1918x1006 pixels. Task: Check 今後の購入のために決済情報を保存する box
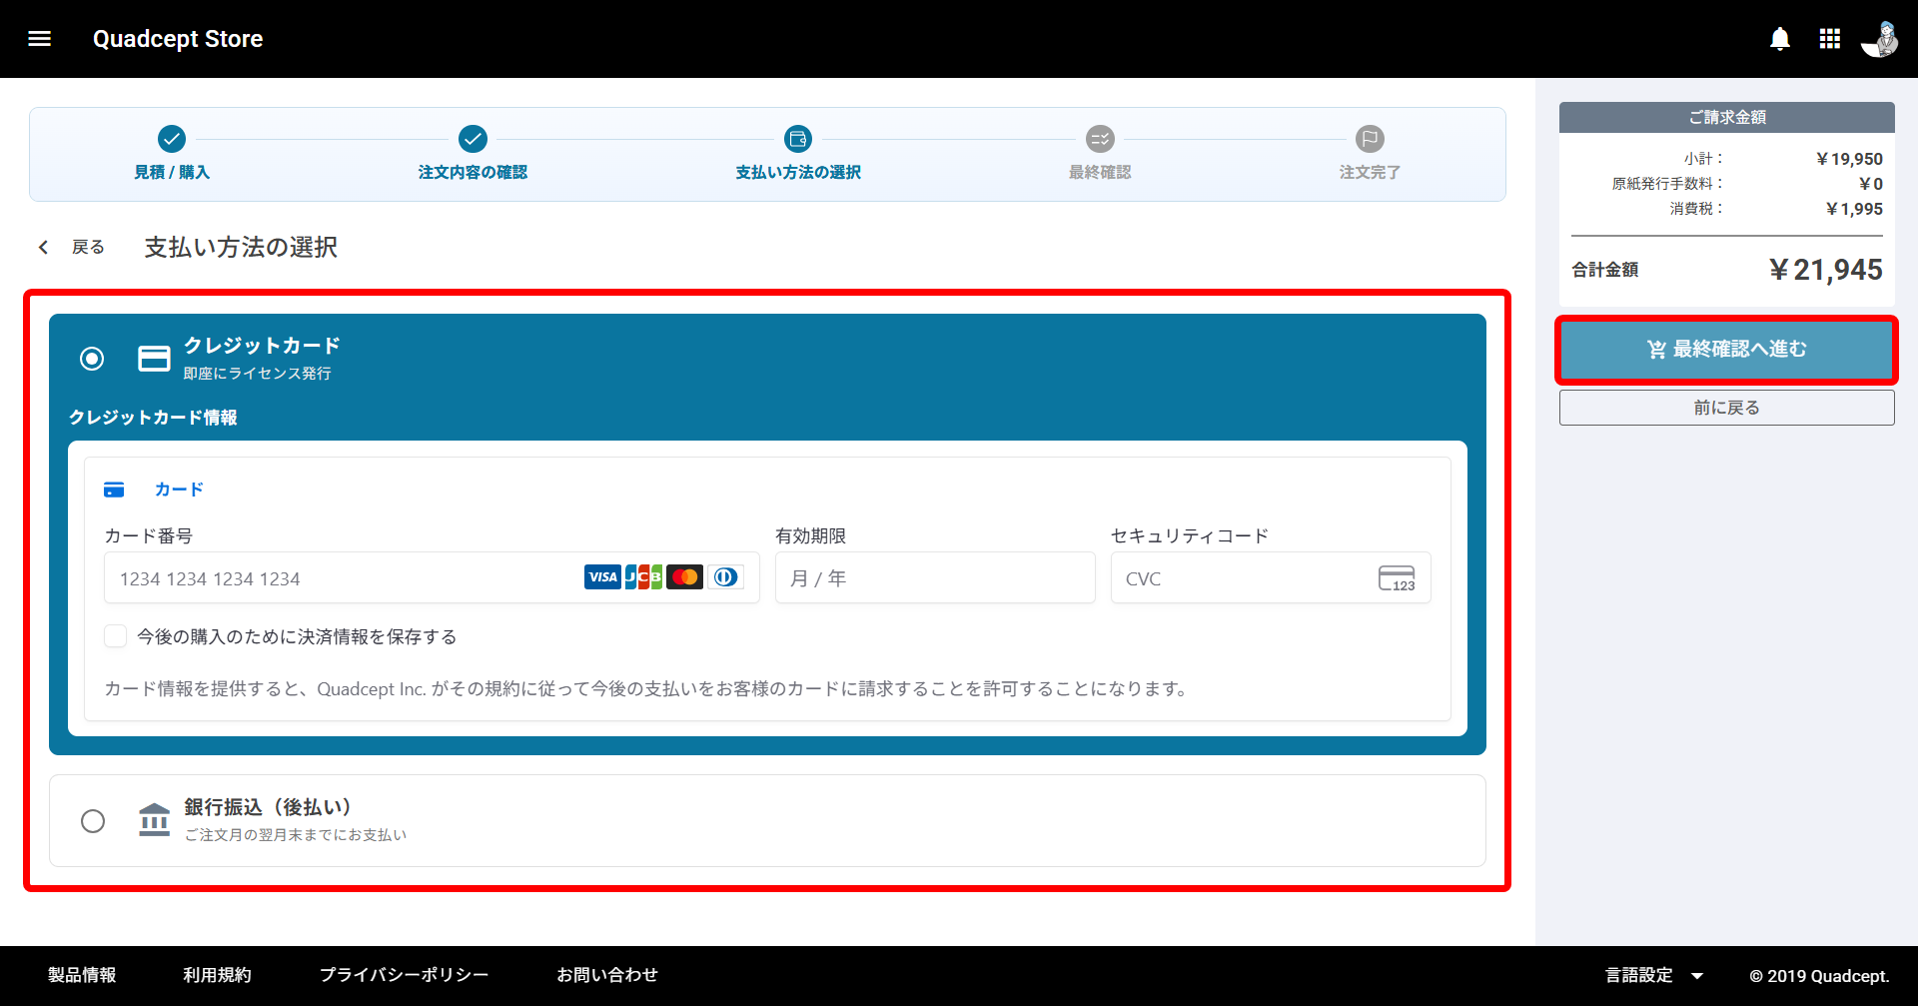pos(116,636)
